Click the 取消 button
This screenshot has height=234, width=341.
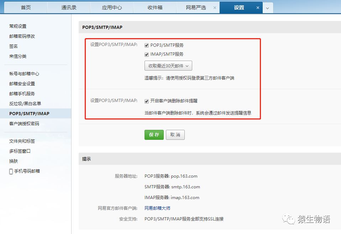click(175, 134)
